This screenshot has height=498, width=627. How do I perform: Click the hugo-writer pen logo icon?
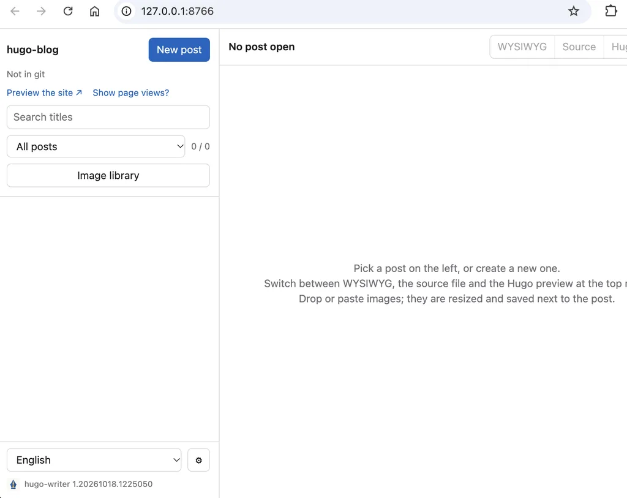click(x=13, y=485)
